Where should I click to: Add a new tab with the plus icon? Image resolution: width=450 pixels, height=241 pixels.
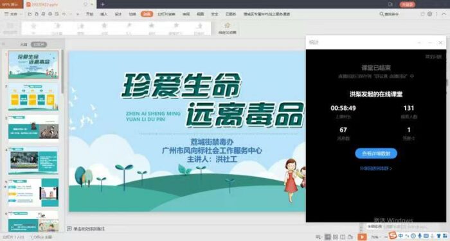[102, 4]
